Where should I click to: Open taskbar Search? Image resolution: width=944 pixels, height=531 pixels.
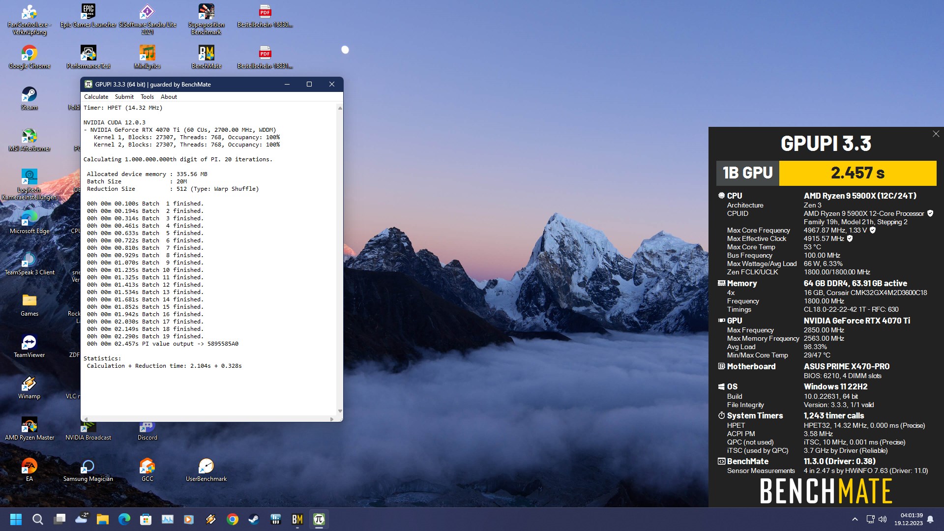[38, 519]
